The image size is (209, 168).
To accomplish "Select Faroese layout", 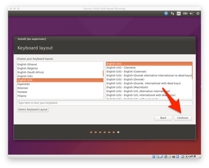I will 60,92.
